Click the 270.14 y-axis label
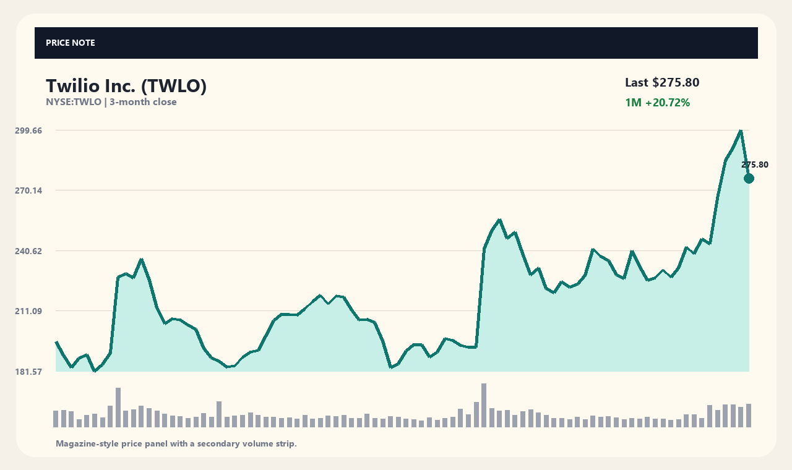This screenshot has width=792, height=470. [28, 190]
